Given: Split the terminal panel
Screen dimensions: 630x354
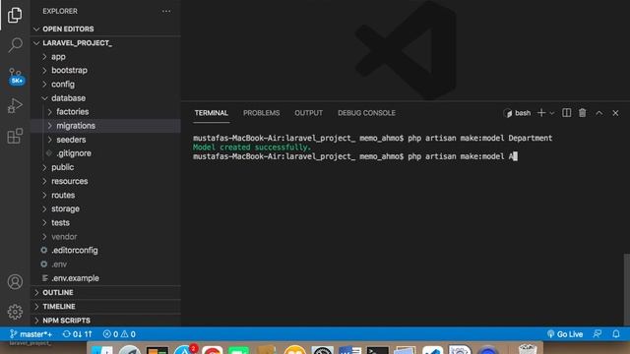Looking at the screenshot, I should click(567, 113).
